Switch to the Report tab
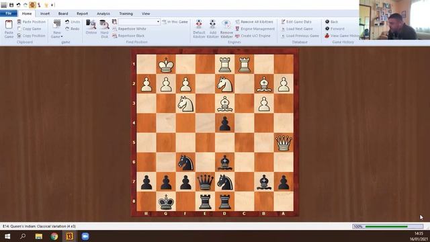 [x=82, y=13]
